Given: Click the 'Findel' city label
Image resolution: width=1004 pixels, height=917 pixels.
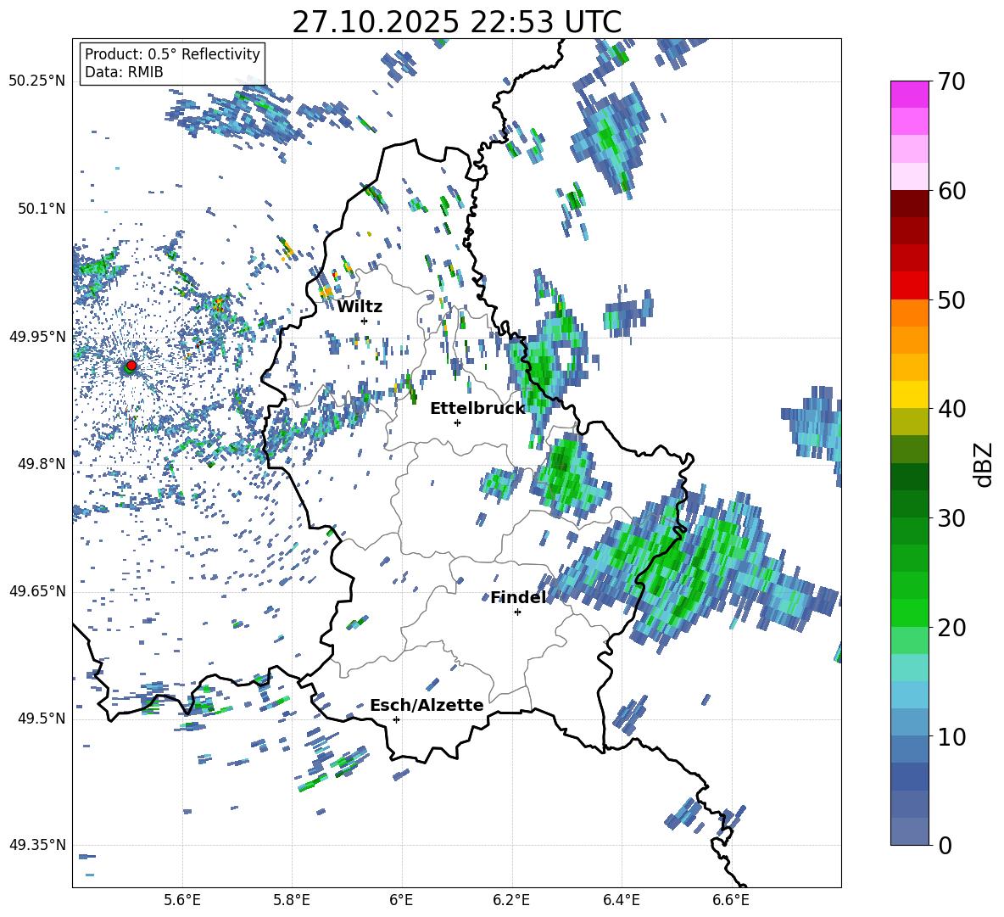Looking at the screenshot, I should pyautogui.click(x=518, y=598).
